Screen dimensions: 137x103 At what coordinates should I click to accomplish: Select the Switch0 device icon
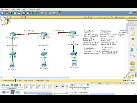tap(13, 54)
